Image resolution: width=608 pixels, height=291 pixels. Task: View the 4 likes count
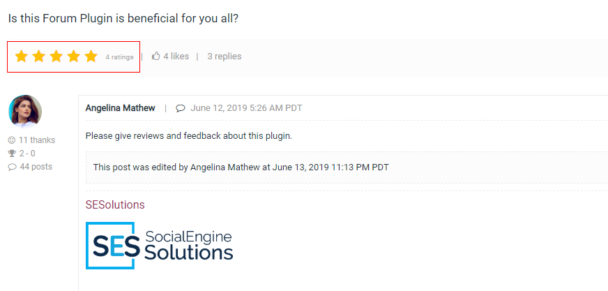point(176,57)
